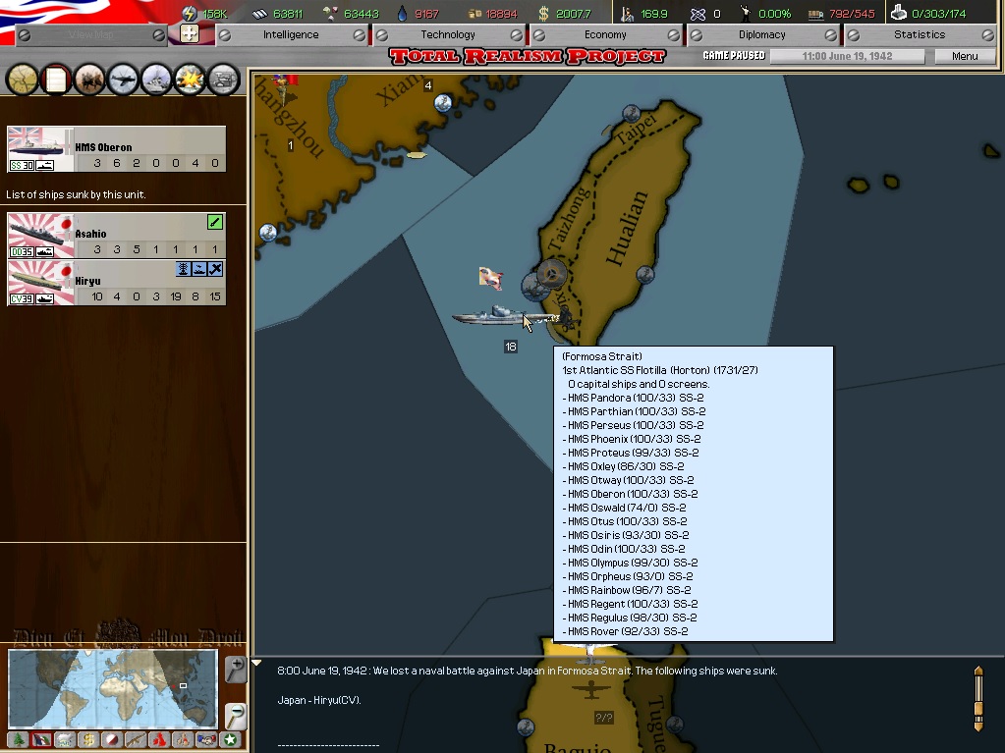Zoom out with the minus magnifier
1005x753 pixels.
coord(235,715)
